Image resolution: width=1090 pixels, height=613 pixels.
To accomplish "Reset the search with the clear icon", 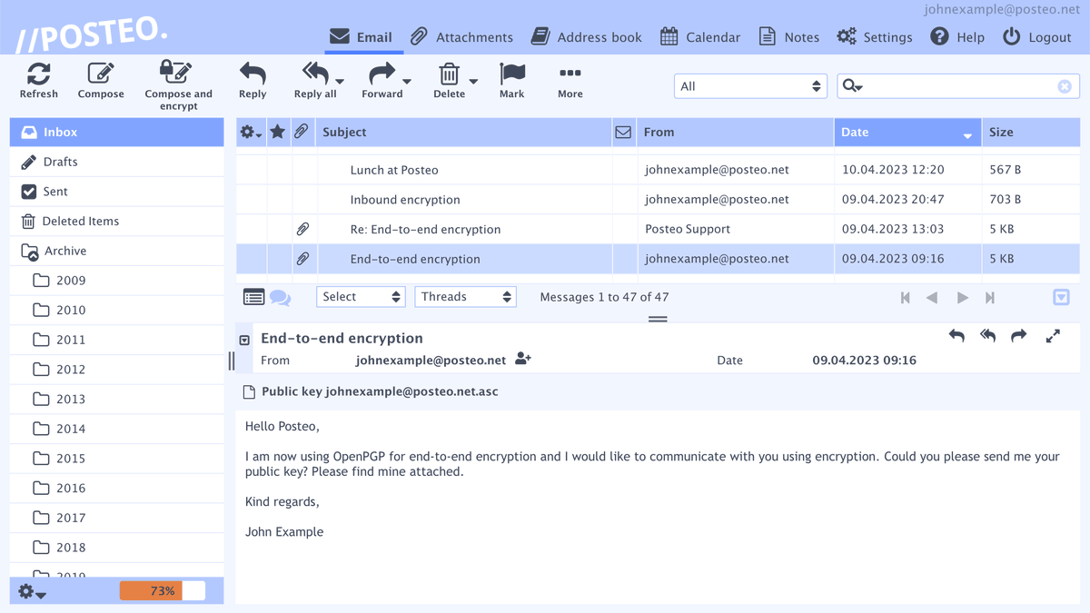I will pyautogui.click(x=1065, y=86).
